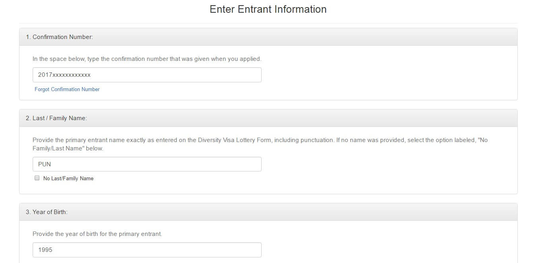Click the "No Family/Last Name" quoted option text
Image resolution: width=536 pixels, height=263 pixels.
click(480, 140)
